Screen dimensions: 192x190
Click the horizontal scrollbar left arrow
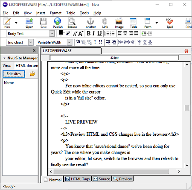pos(51,172)
